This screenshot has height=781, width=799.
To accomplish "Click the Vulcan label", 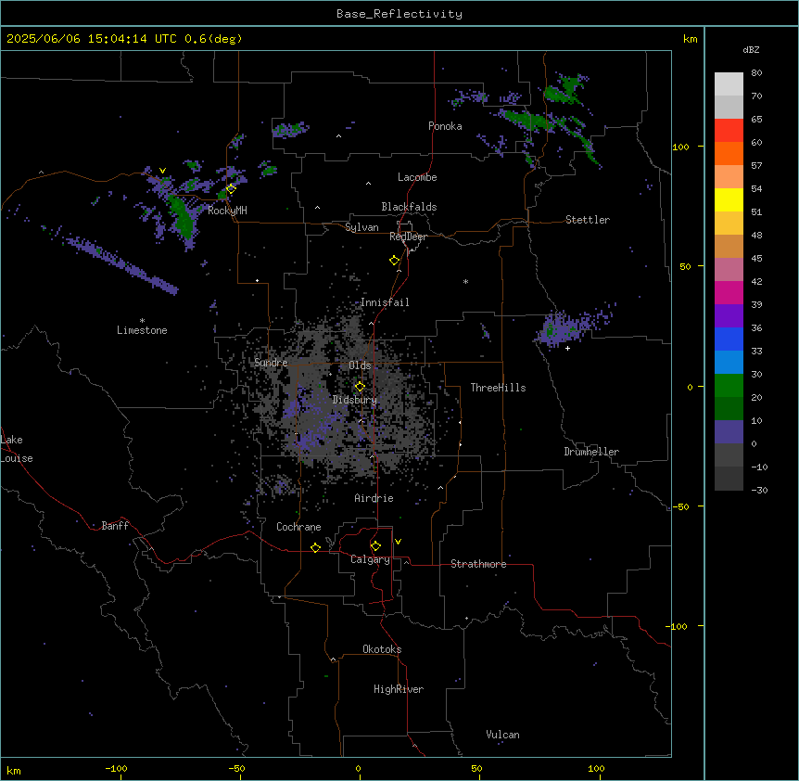I will click(503, 735).
